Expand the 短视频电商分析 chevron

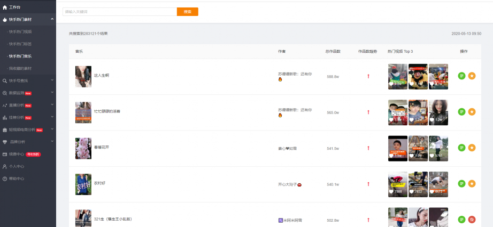[52, 129]
